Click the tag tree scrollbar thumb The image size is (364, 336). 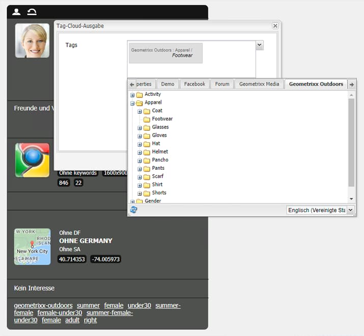coord(351,142)
